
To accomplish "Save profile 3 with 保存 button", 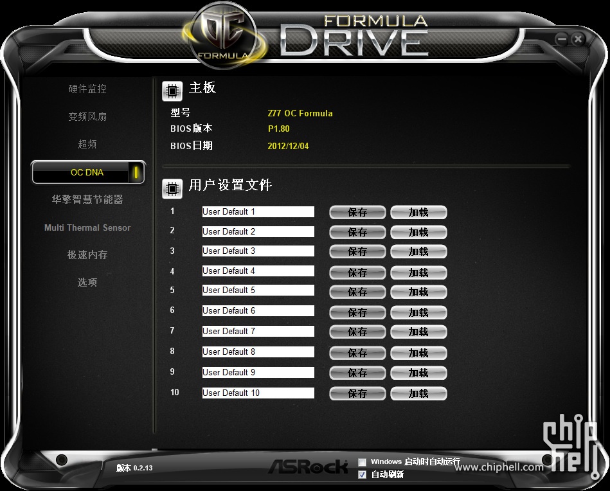I will [x=357, y=252].
